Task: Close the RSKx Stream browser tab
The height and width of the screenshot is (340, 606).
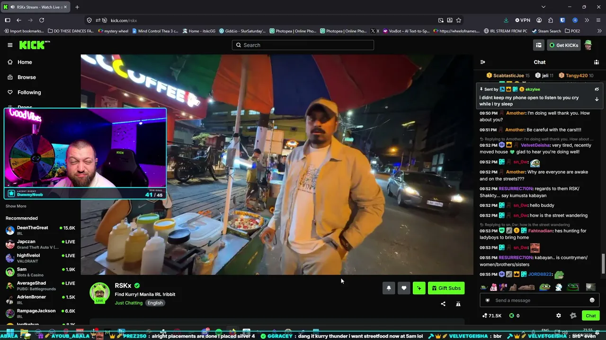Action: (65, 7)
